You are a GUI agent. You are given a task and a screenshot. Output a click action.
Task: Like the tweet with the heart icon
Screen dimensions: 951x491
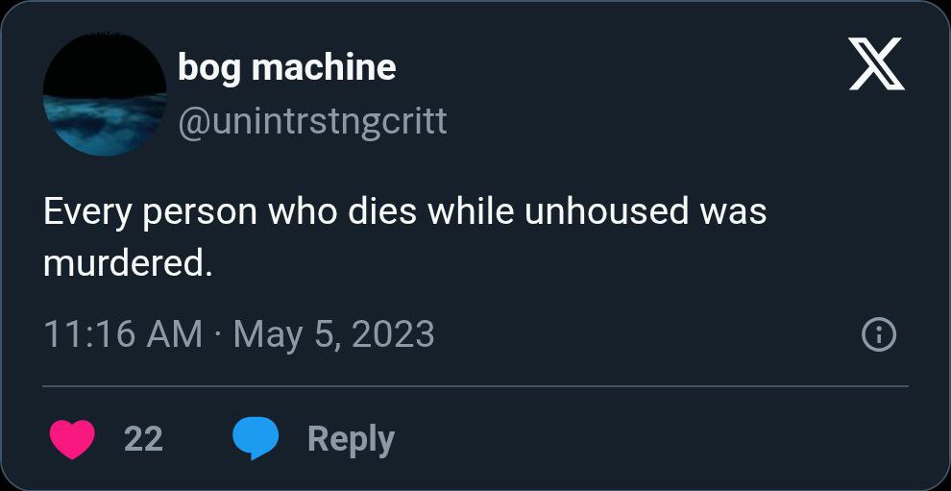71,439
